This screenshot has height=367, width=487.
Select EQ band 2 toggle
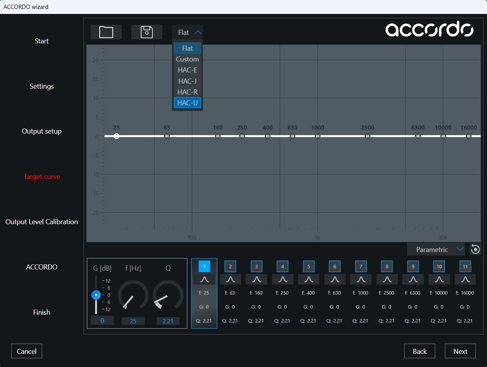coord(230,266)
